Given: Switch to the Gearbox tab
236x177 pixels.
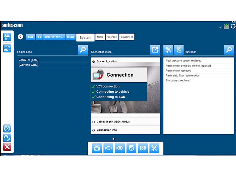Looking at the screenshot, I should (112, 37).
